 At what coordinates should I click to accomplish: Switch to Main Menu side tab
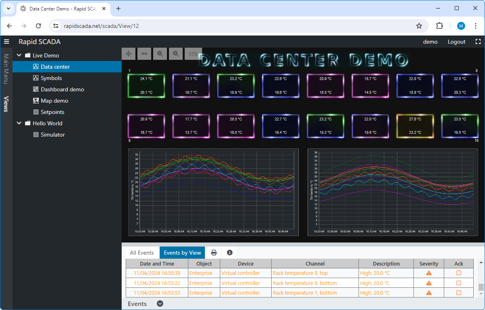pos(6,69)
